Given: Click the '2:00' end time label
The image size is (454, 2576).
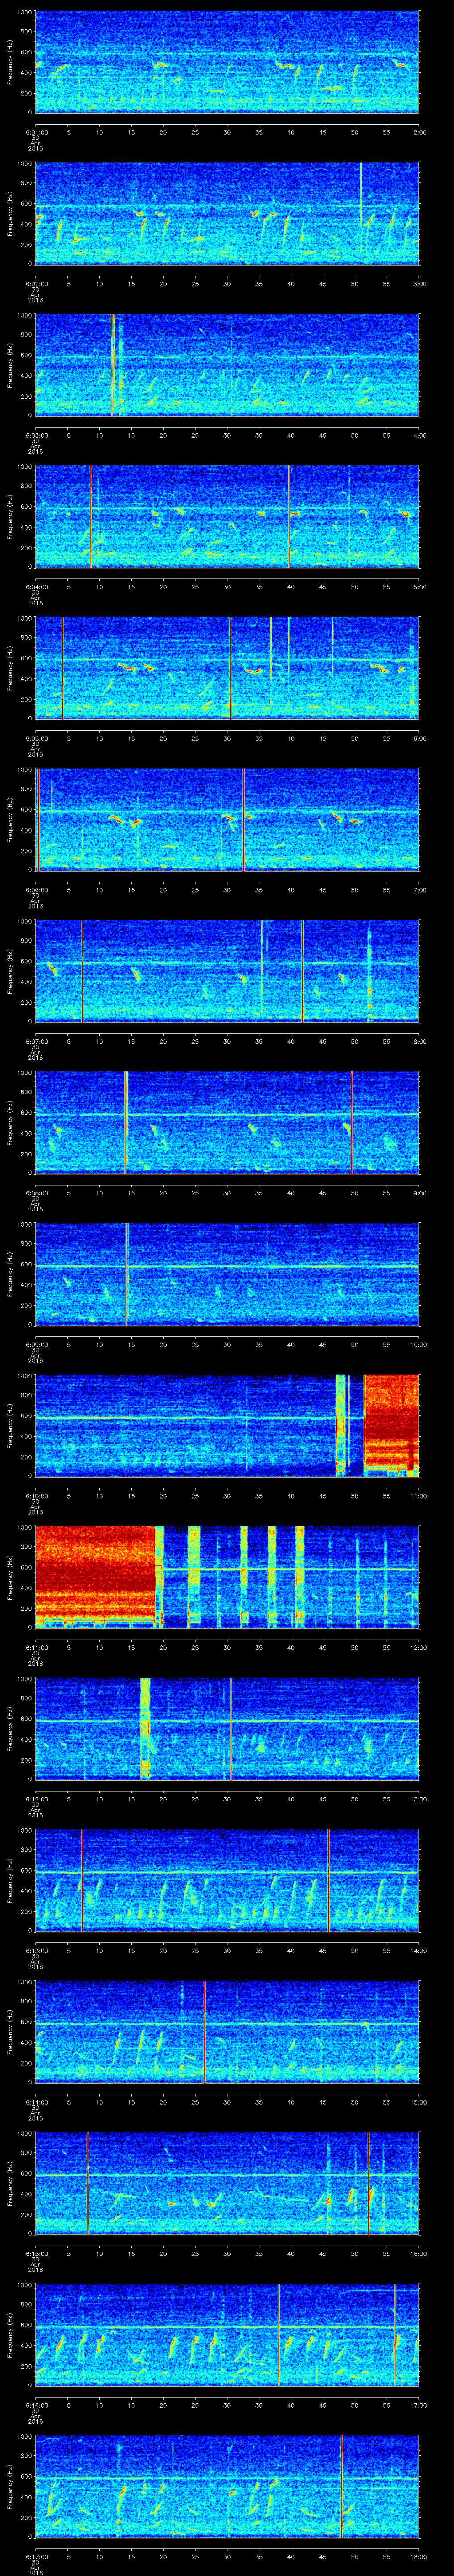Looking at the screenshot, I should (419, 131).
